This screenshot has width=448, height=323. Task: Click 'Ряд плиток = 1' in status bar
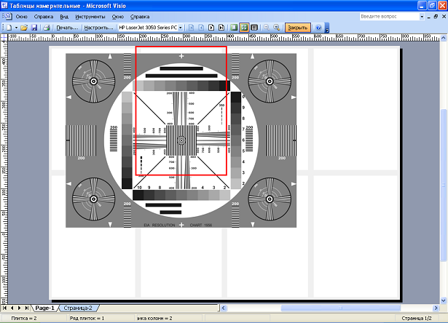(x=87, y=318)
